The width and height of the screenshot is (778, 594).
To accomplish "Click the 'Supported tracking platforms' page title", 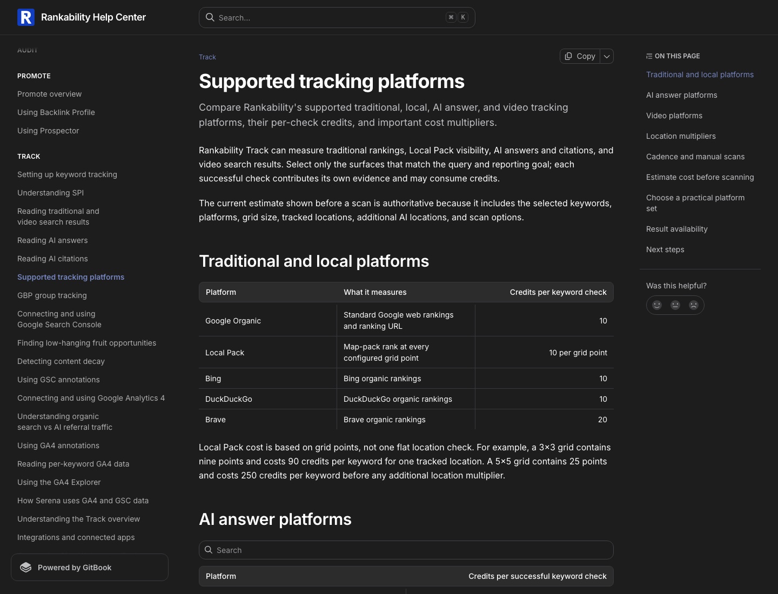I will (x=332, y=82).
